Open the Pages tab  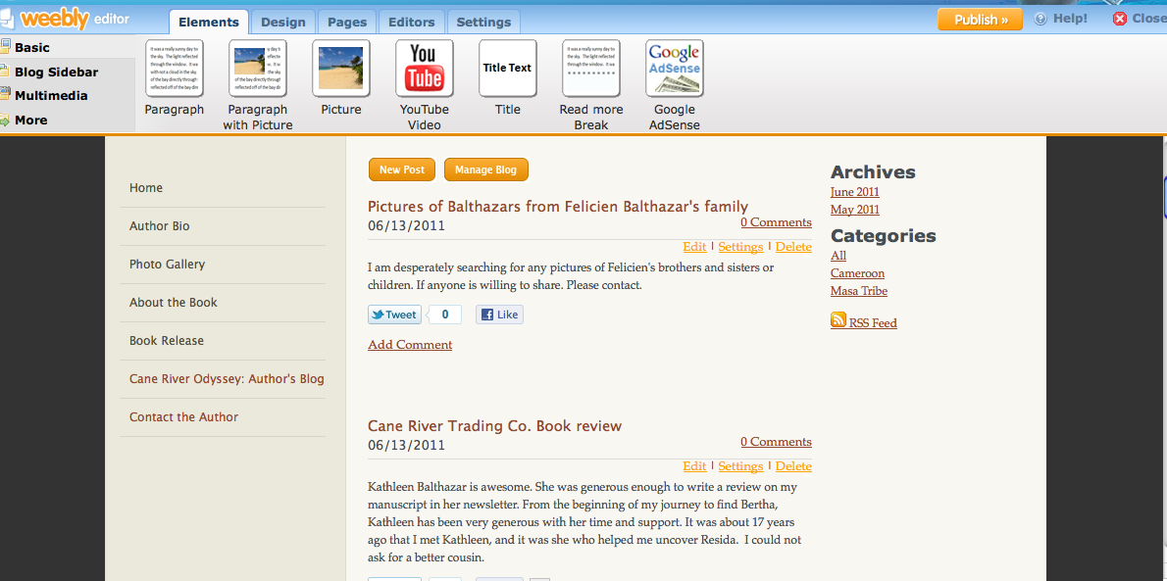(x=347, y=22)
